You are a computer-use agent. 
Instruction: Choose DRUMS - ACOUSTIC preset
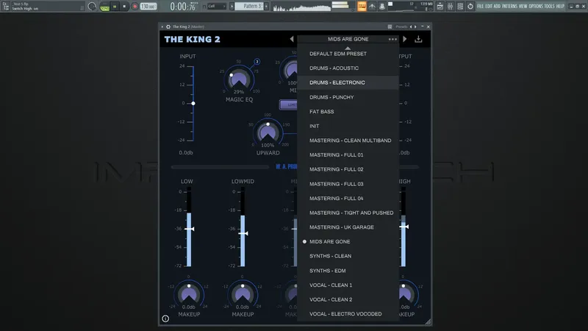click(348, 68)
